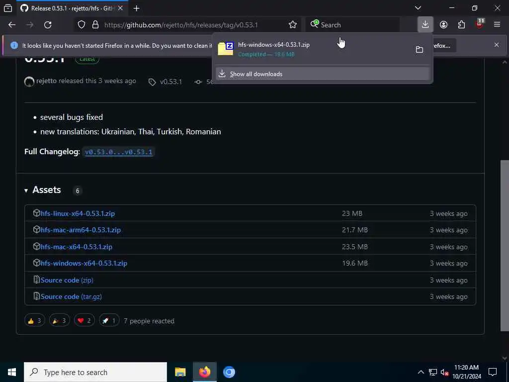The height and width of the screenshot is (382, 509).
Task: Open the Windows notification center icon
Action: 493,372
